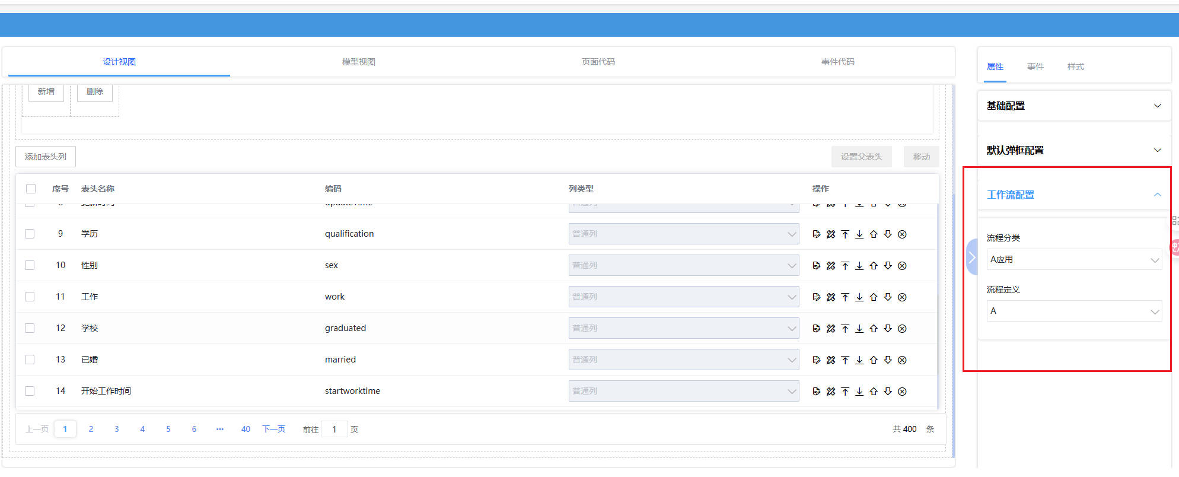Move the 工作 row to top

[x=845, y=297]
